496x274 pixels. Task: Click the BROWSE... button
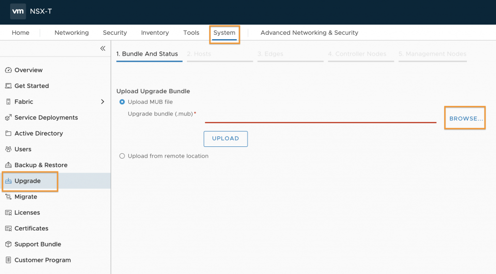466,118
